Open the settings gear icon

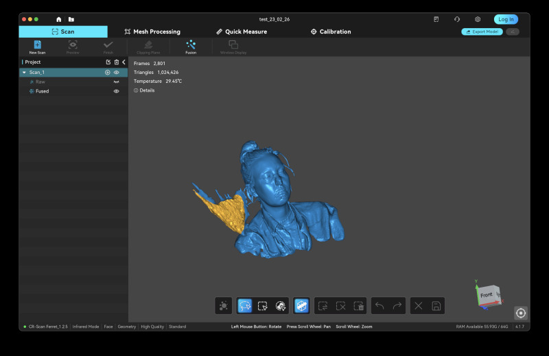(478, 19)
